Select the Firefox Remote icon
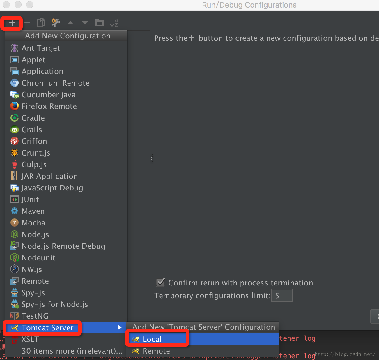 pyautogui.click(x=15, y=106)
